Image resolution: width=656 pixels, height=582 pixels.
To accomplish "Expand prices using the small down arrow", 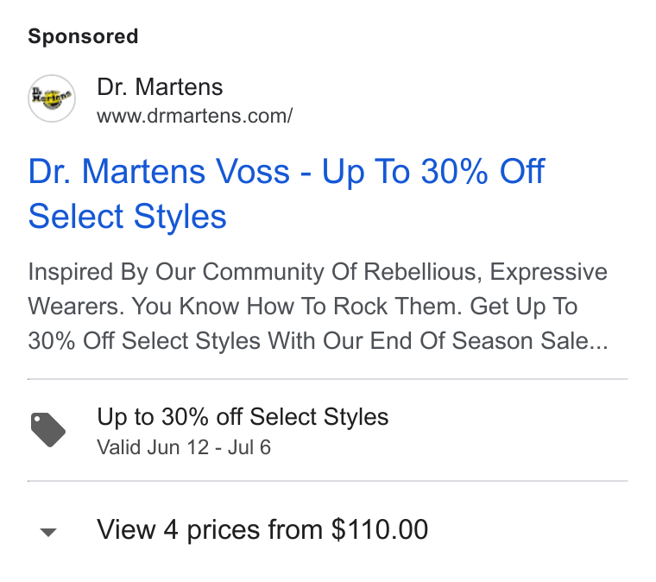I will [48, 532].
